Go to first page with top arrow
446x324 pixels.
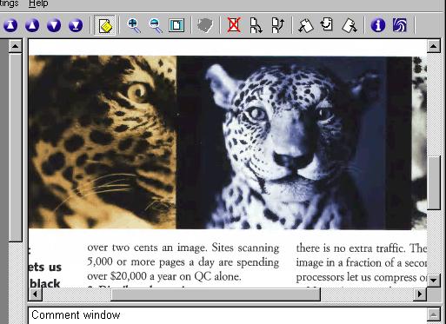[10, 25]
